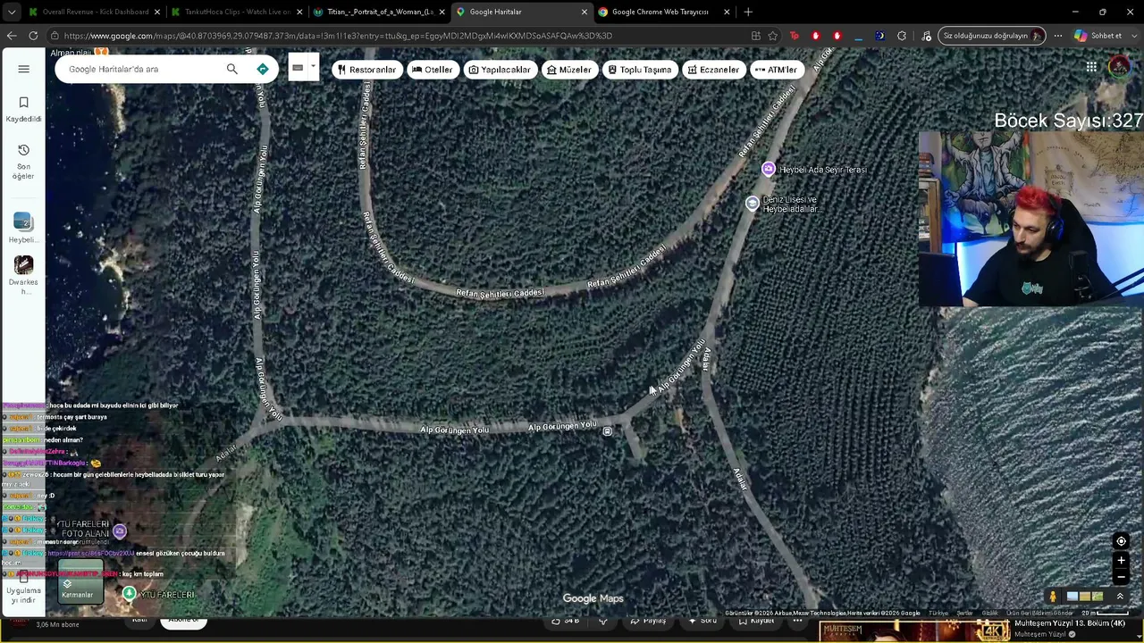Open the browser three-dots menu
Image resolution: width=1144 pixels, height=643 pixels.
coord(1058,36)
